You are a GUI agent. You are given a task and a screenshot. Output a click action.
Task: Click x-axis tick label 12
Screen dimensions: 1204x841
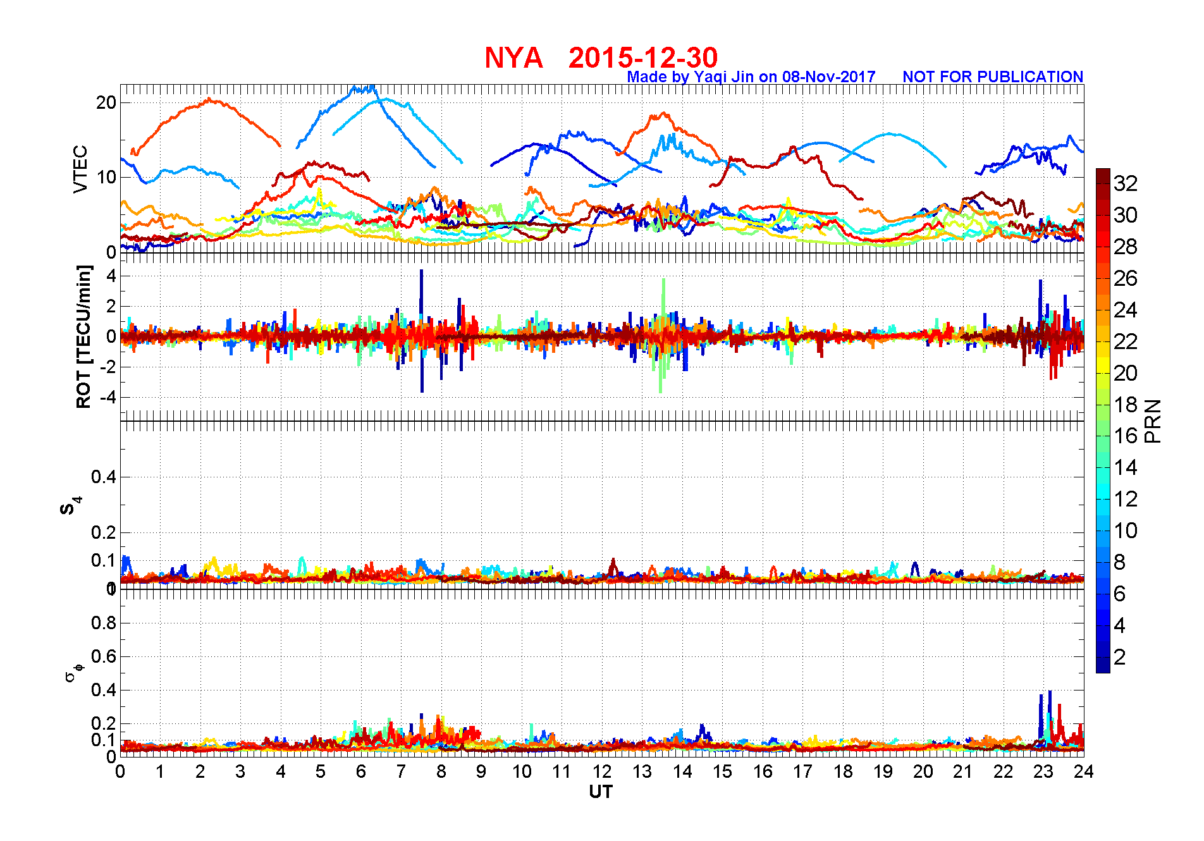(602, 771)
